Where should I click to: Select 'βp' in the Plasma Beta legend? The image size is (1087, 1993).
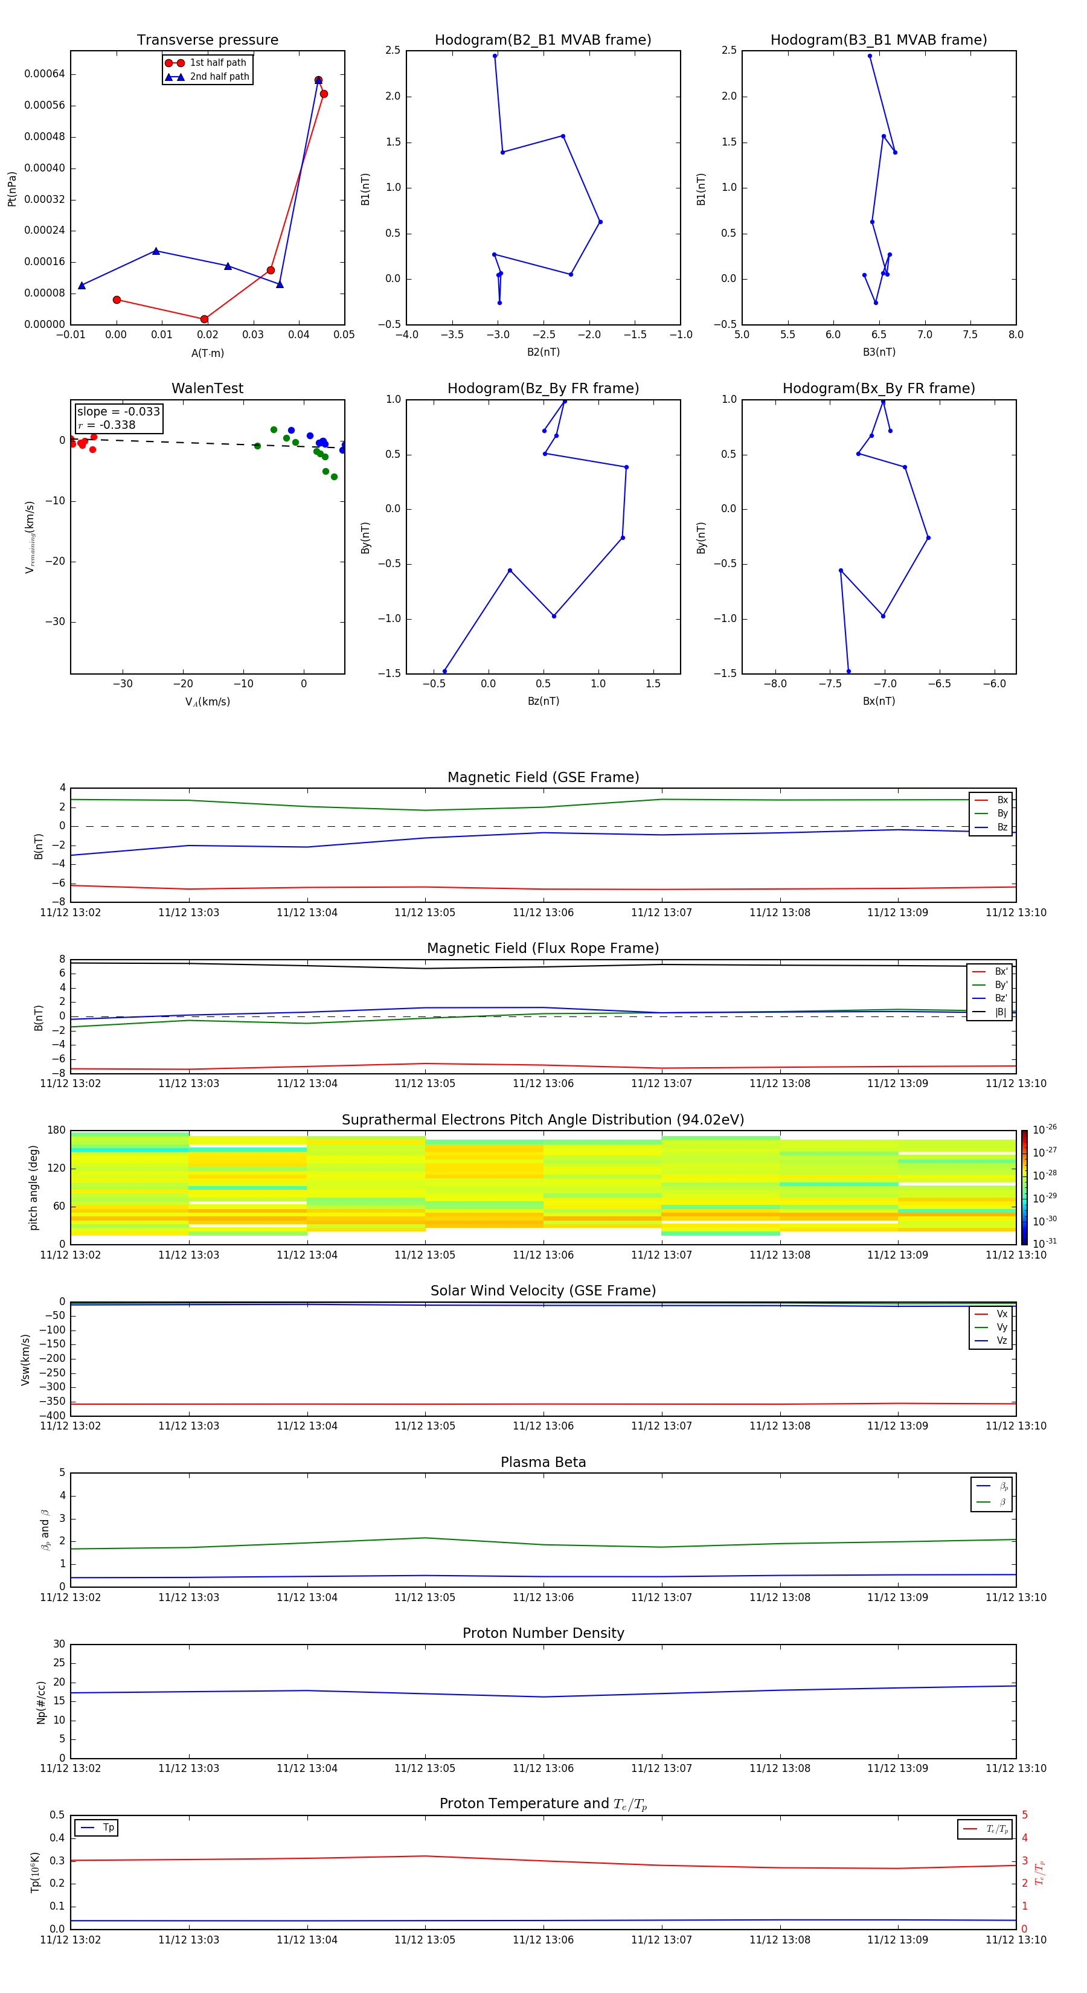992,1486
